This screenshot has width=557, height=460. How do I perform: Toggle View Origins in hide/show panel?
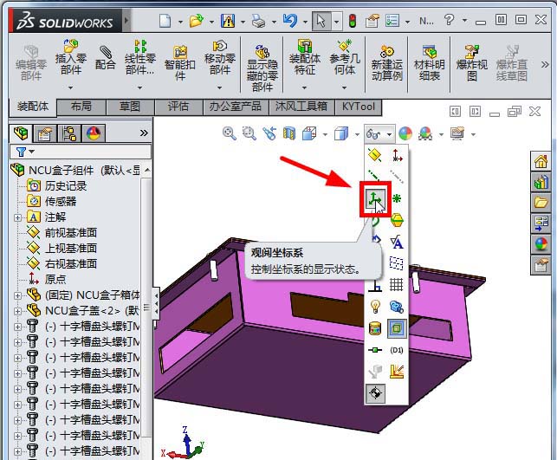397,155
